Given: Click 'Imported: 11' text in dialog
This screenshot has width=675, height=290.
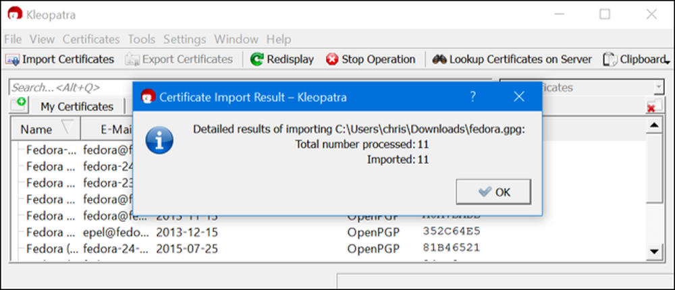Looking at the screenshot, I should point(398,160).
